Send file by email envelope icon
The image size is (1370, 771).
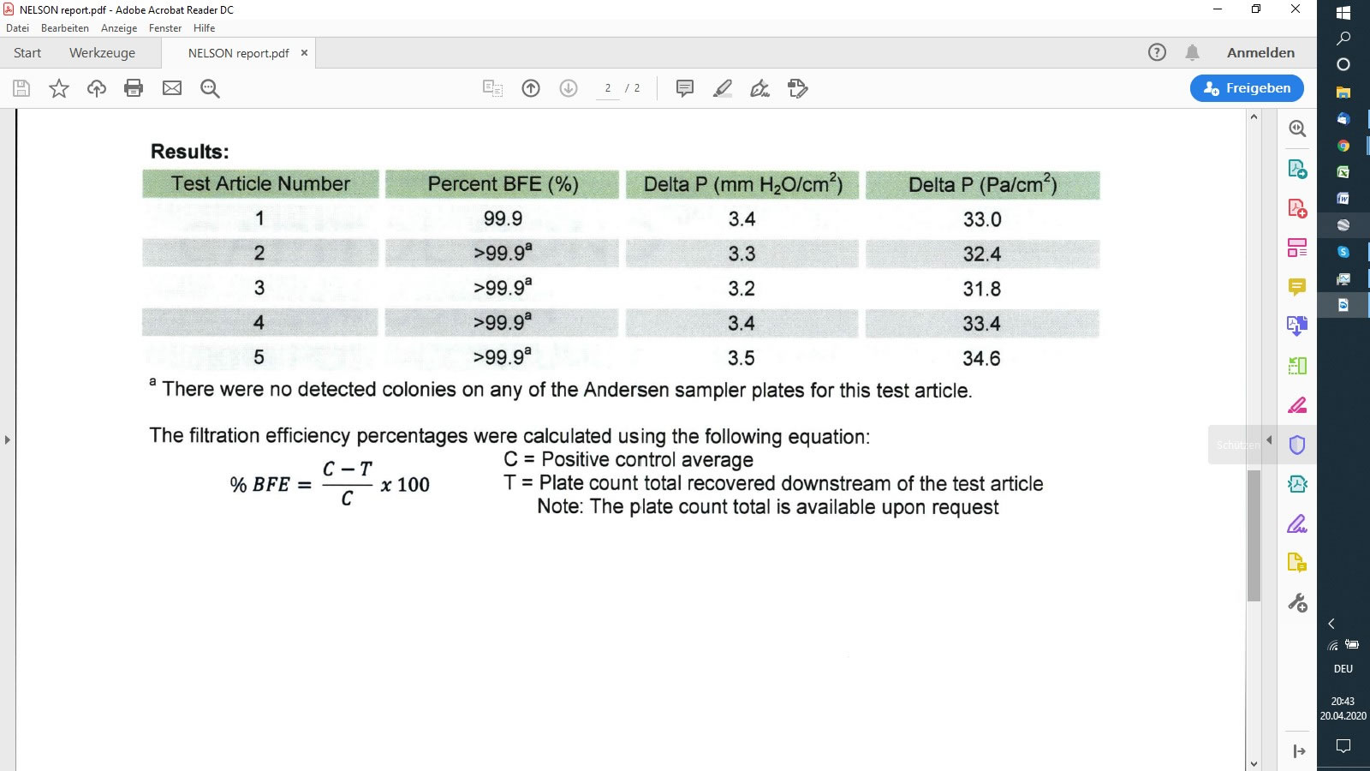pyautogui.click(x=172, y=88)
